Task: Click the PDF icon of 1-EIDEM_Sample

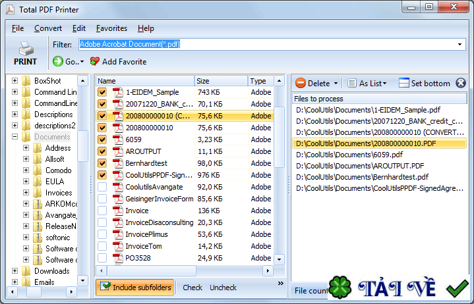Action: click(118, 92)
